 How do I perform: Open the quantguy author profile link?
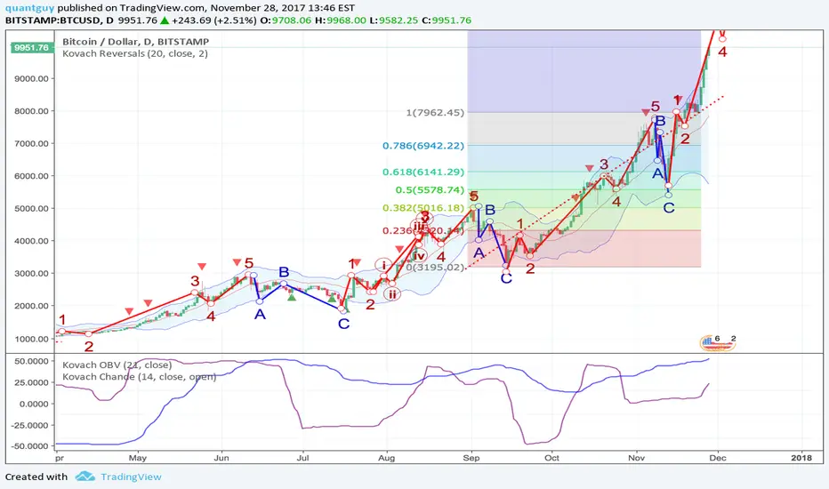click(x=29, y=8)
